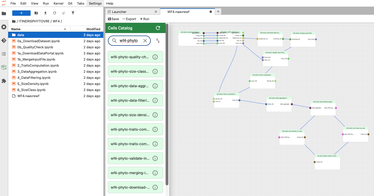Click the catalog sort order icon
The width and height of the screenshot is (374, 196).
[158, 41]
